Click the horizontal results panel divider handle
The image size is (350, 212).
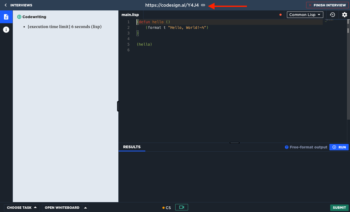point(234,143)
